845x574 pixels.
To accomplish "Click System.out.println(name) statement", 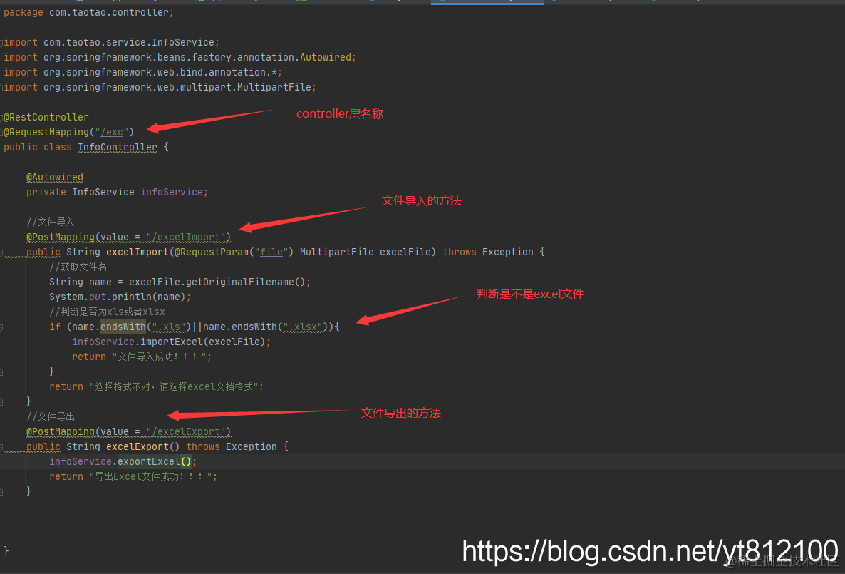I will coord(120,297).
